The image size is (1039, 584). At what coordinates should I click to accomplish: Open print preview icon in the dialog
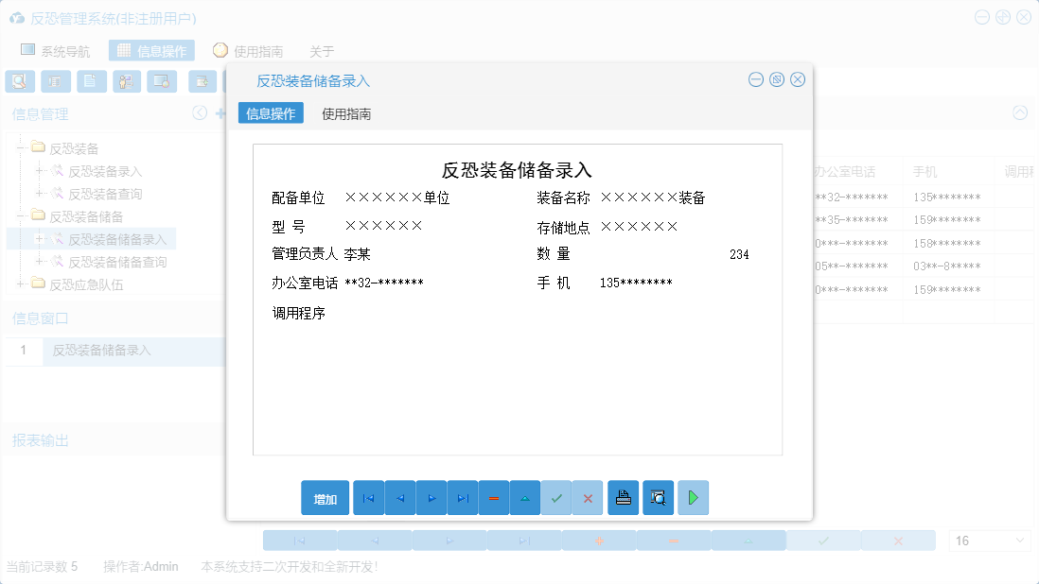click(x=658, y=498)
